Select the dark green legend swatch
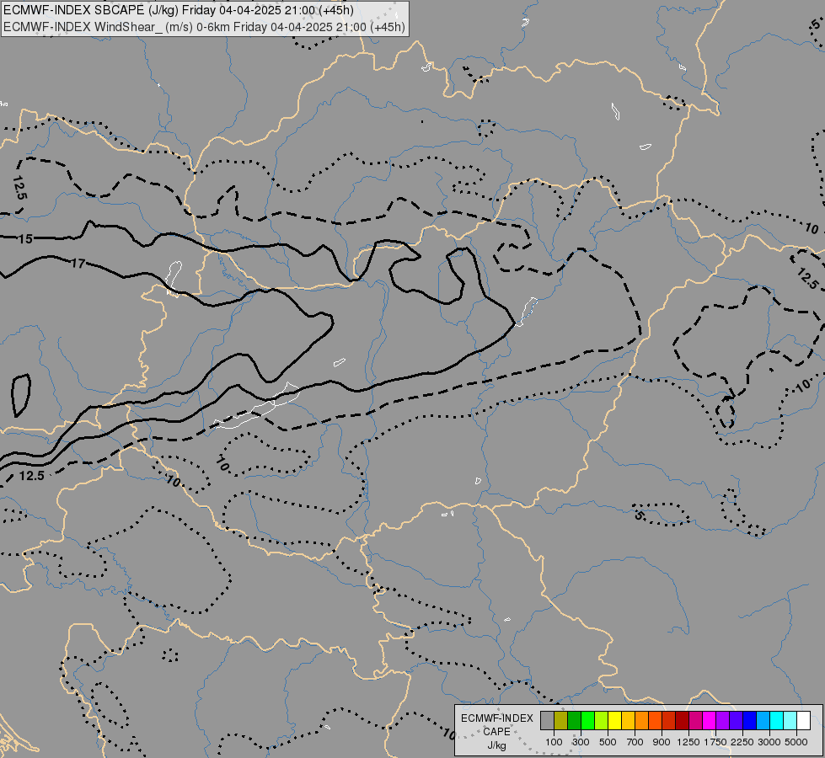This screenshot has height=758, width=825. [575, 720]
